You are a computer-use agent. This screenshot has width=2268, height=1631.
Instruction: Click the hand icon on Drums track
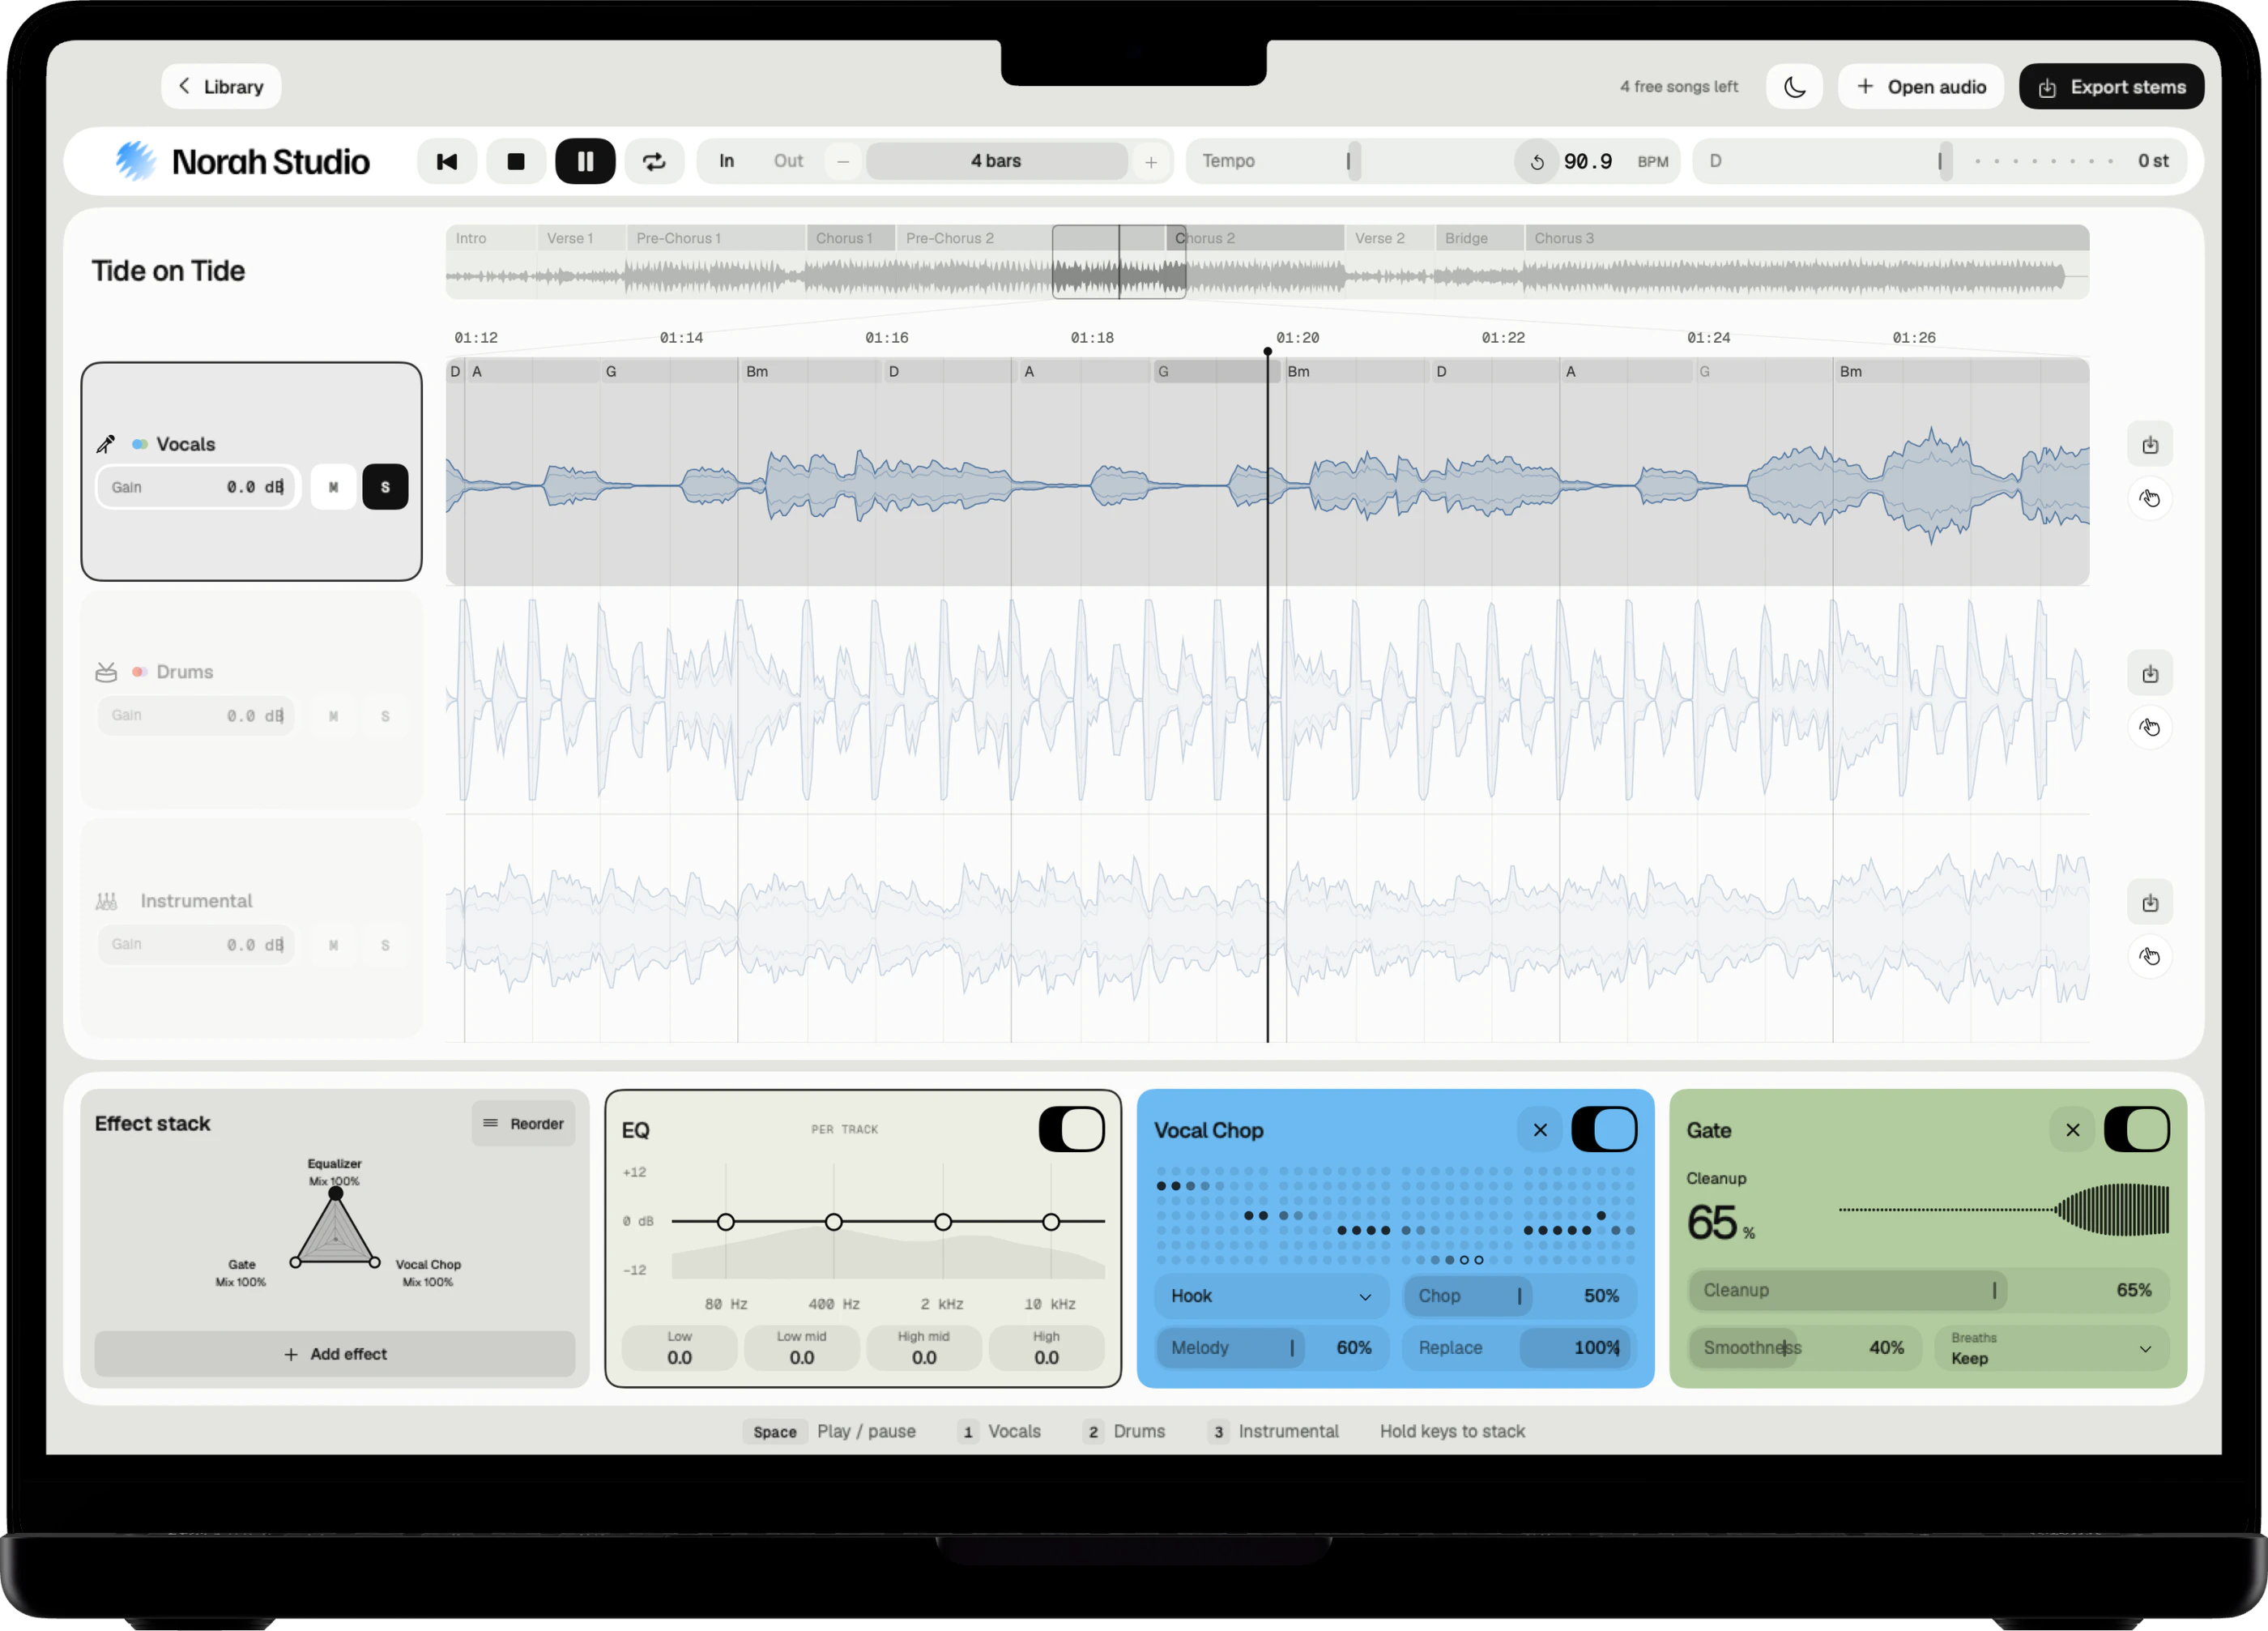point(2150,727)
